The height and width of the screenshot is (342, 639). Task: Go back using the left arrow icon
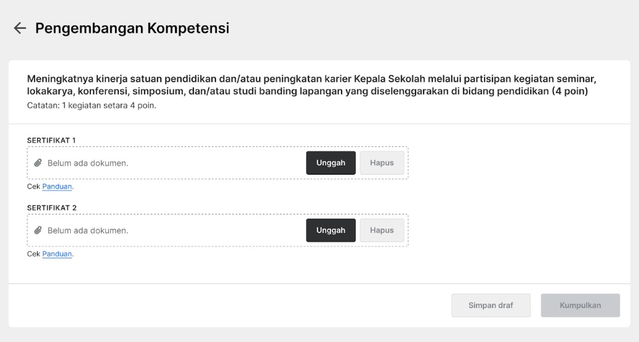20,28
